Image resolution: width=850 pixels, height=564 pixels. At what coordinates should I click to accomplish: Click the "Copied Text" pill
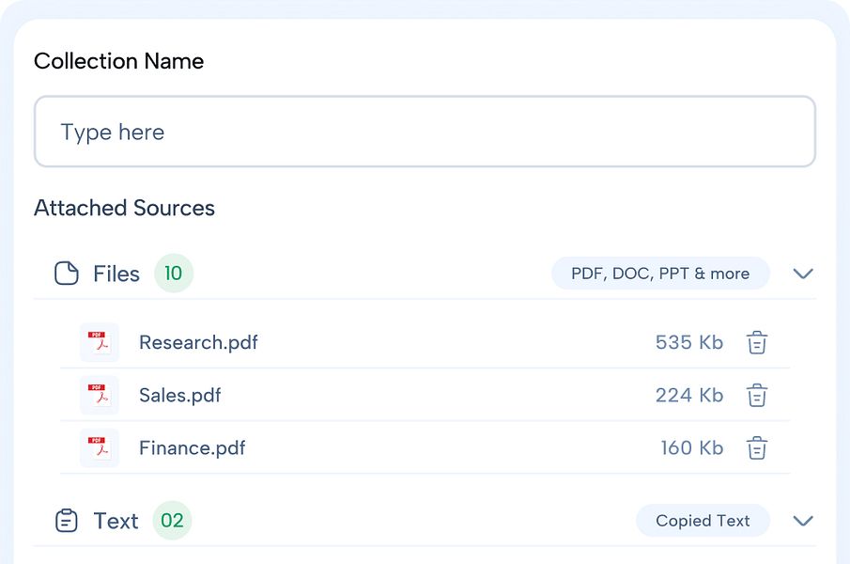tap(703, 521)
